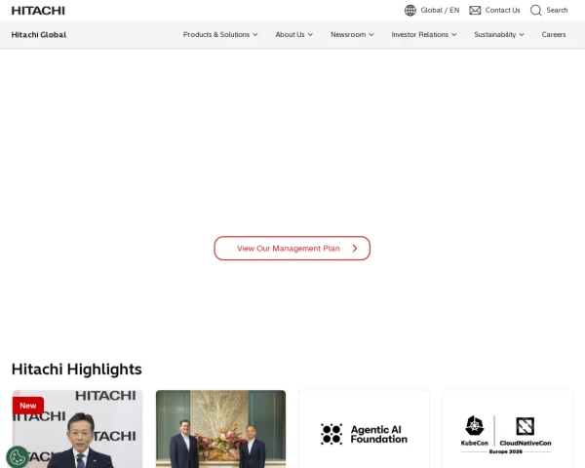The image size is (585, 468).
Task: Click the Agentic AI Foundation dots logo
Action: [x=331, y=434]
